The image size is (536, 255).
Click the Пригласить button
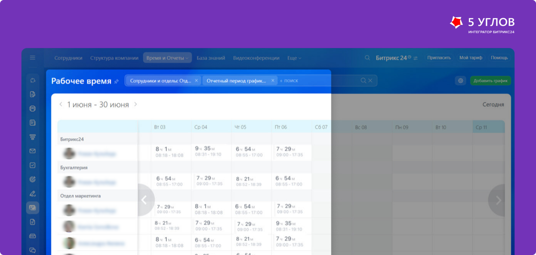pos(439,58)
